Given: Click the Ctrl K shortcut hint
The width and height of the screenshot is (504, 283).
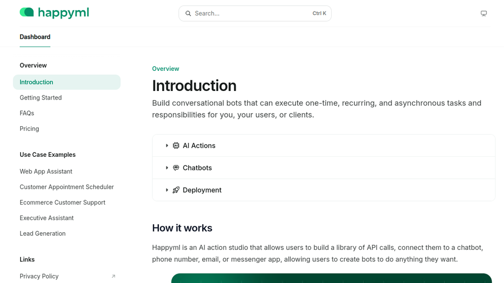Looking at the screenshot, I should 319,14.
